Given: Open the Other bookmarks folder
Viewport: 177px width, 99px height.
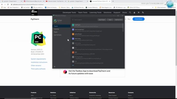Looking at the screenshot, I should point(160,7).
